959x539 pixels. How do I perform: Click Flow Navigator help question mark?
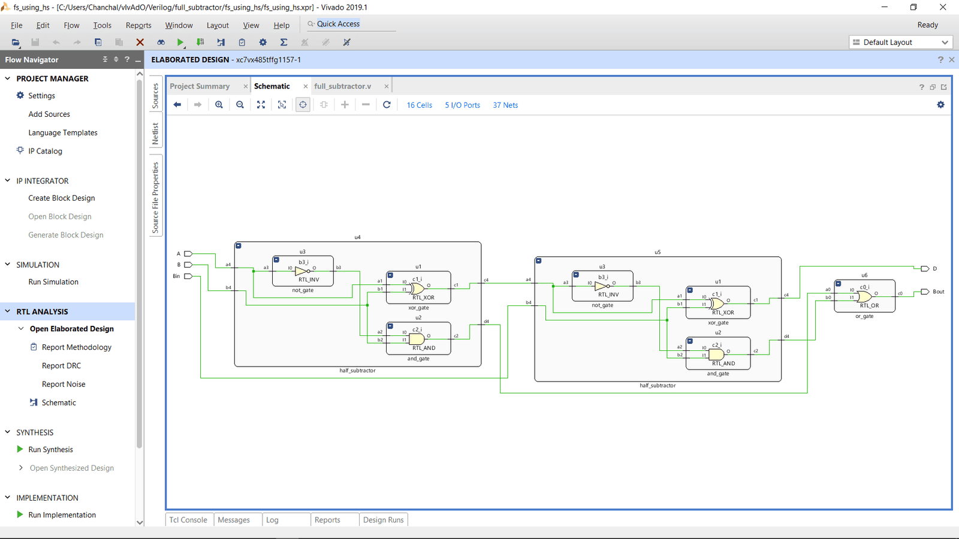(126, 59)
